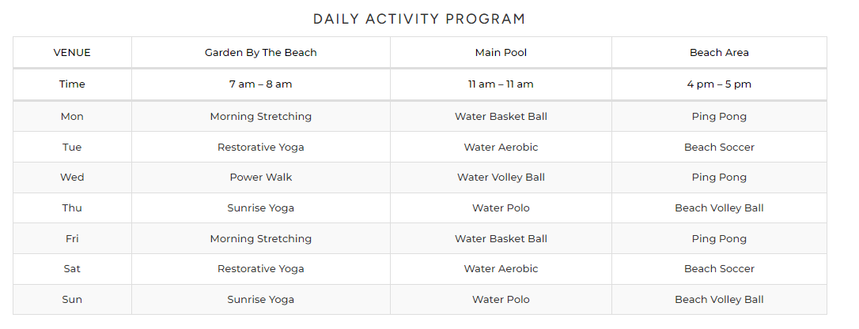Screen dimensions: 859x329
Task: Select the Beach Area column header
Action: coord(719,53)
